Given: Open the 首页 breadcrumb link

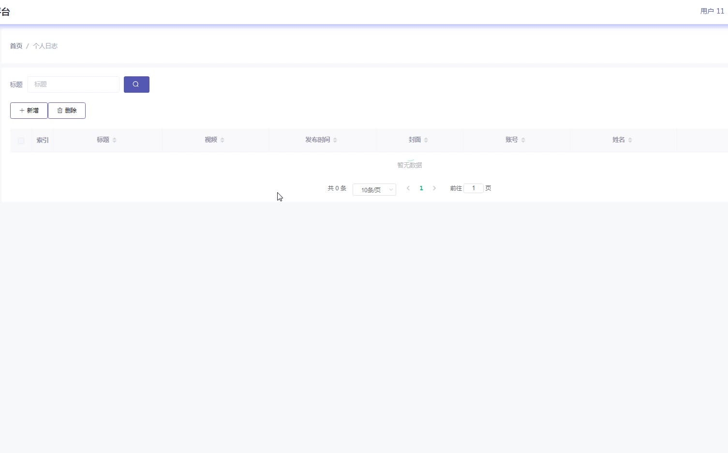Looking at the screenshot, I should coord(16,46).
